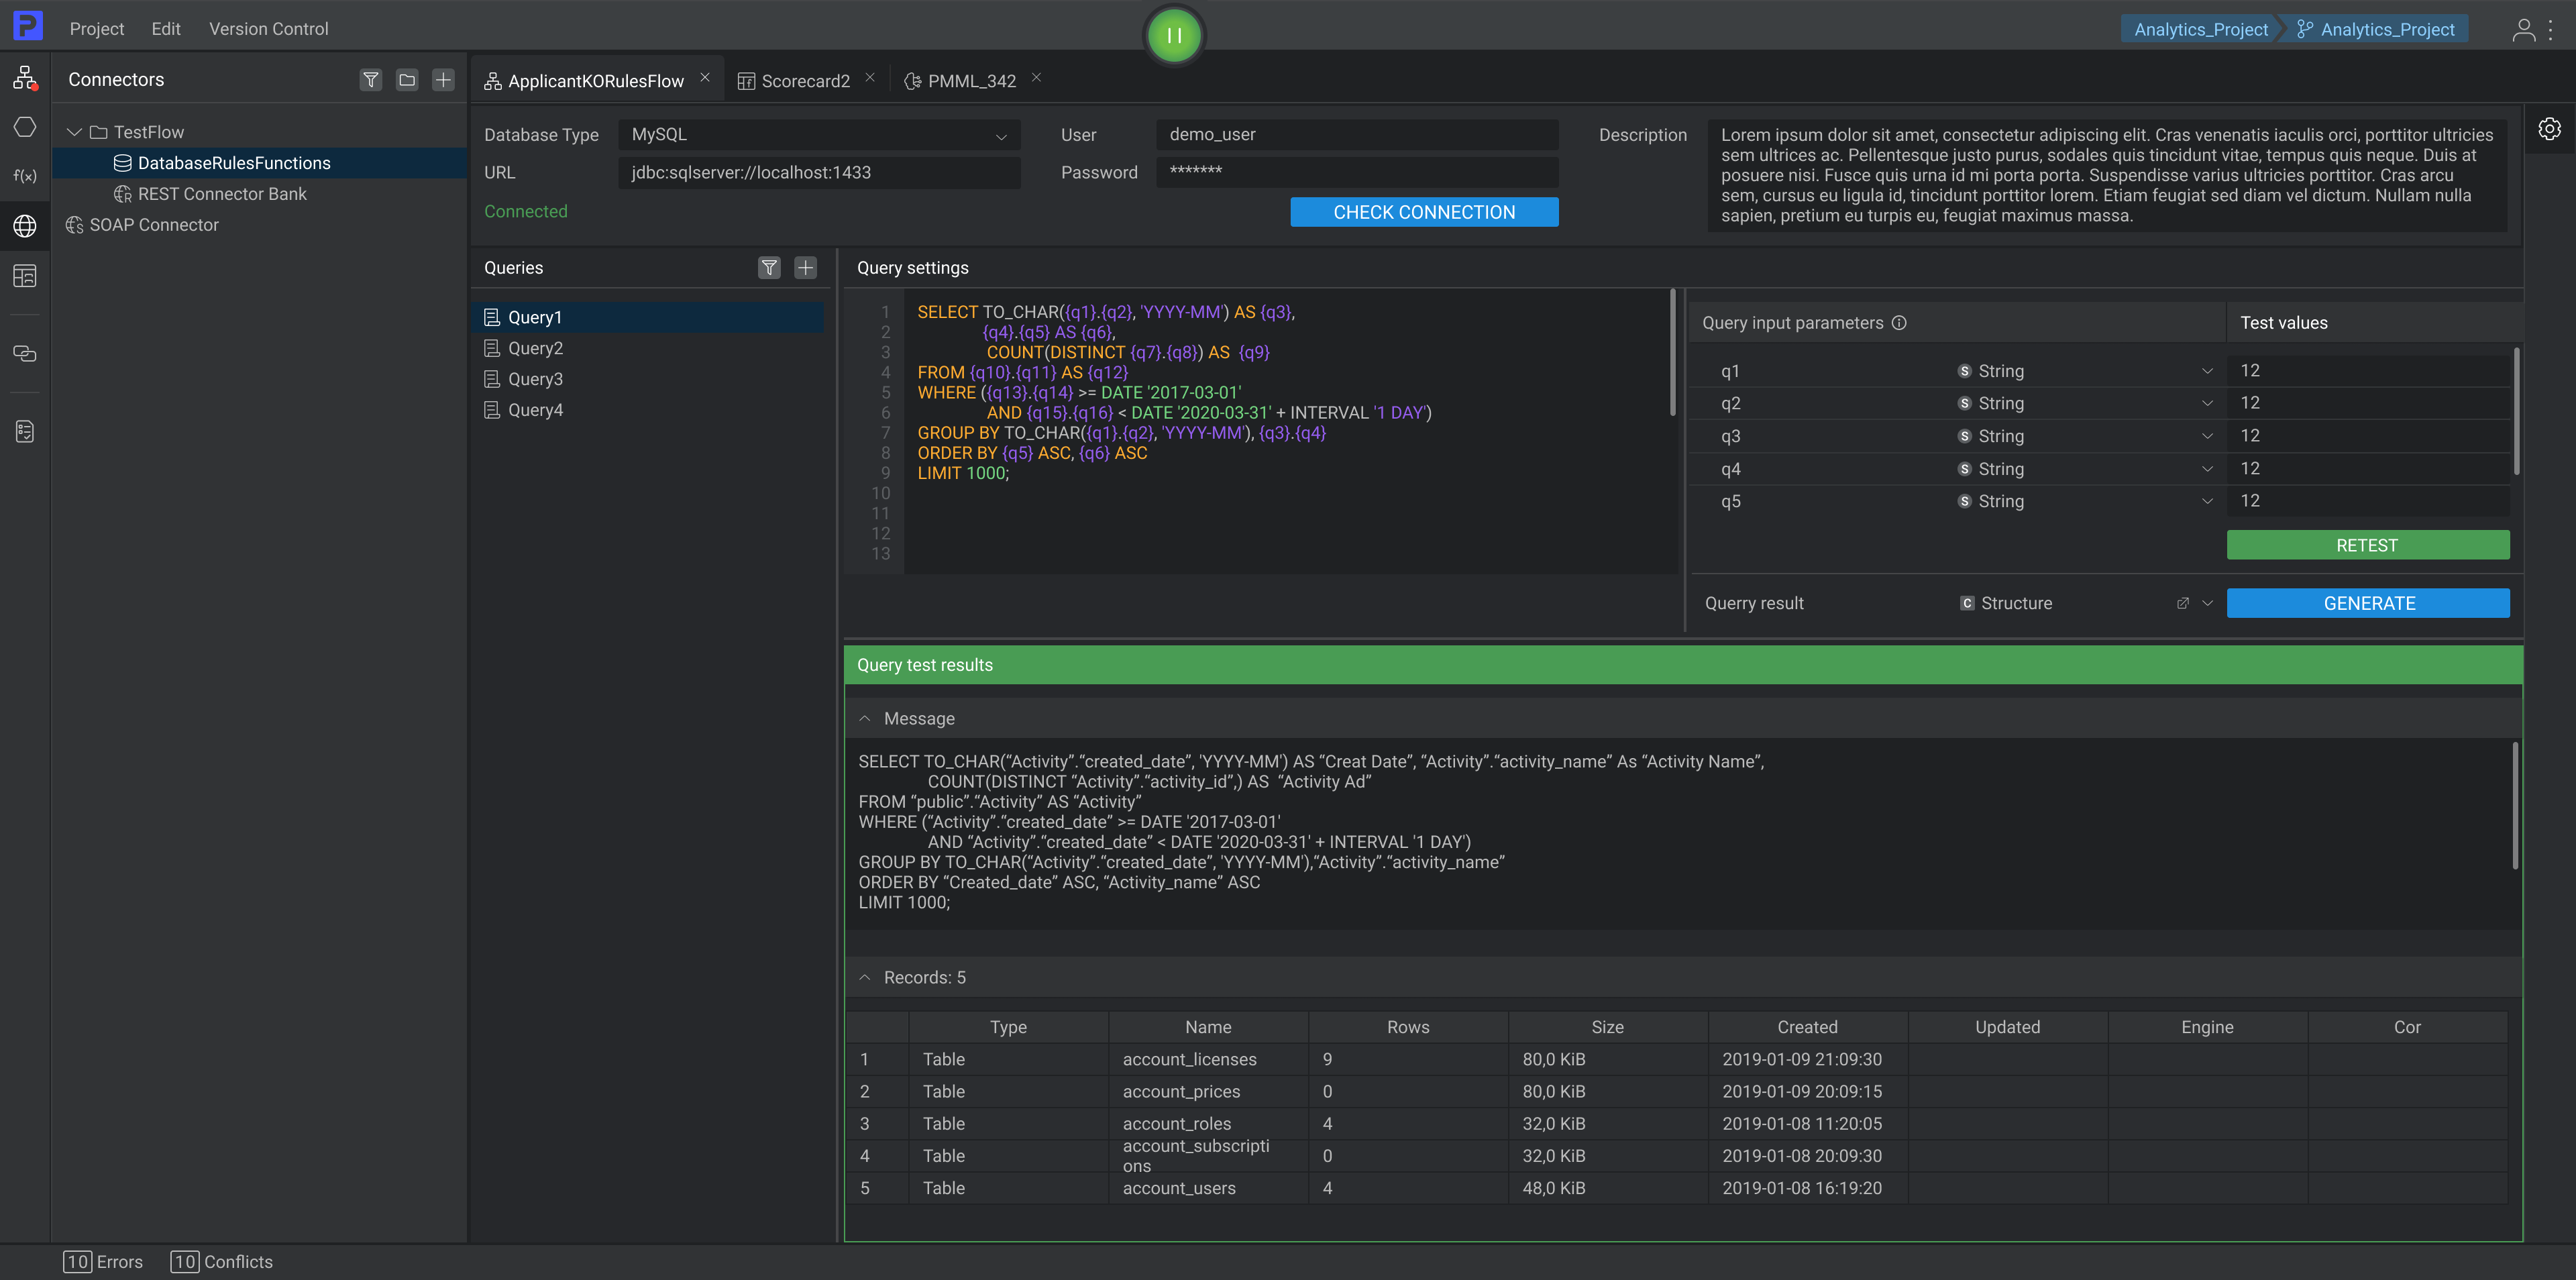Open the flows icon in sidebar
The height and width of the screenshot is (1280, 2576).
(25, 78)
